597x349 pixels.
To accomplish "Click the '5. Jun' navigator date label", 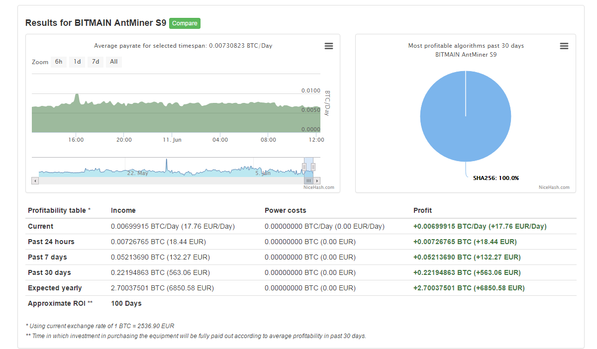I will [263, 173].
